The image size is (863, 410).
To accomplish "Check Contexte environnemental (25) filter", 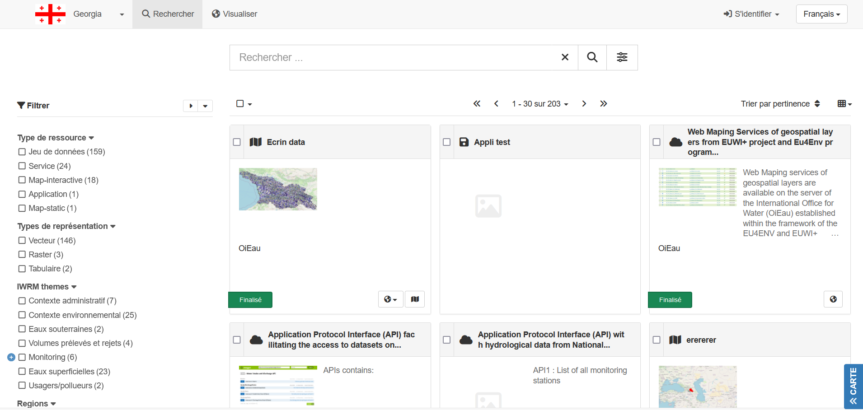I will (x=22, y=315).
